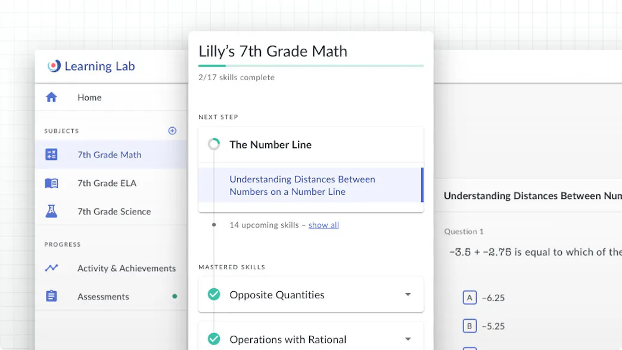Viewport: 622px width, 350px height.
Task: Select answer choice B, −5.25
Action: click(x=469, y=326)
